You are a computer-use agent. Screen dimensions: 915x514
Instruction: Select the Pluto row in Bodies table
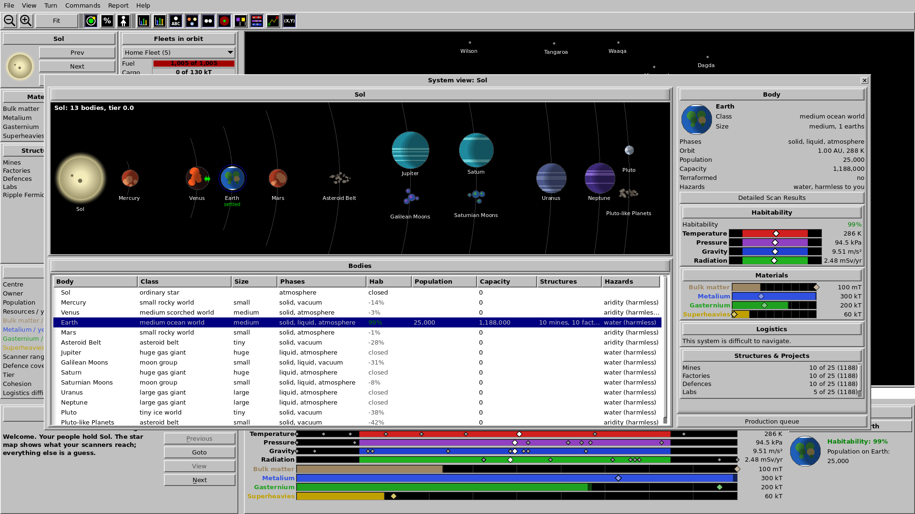click(x=357, y=413)
